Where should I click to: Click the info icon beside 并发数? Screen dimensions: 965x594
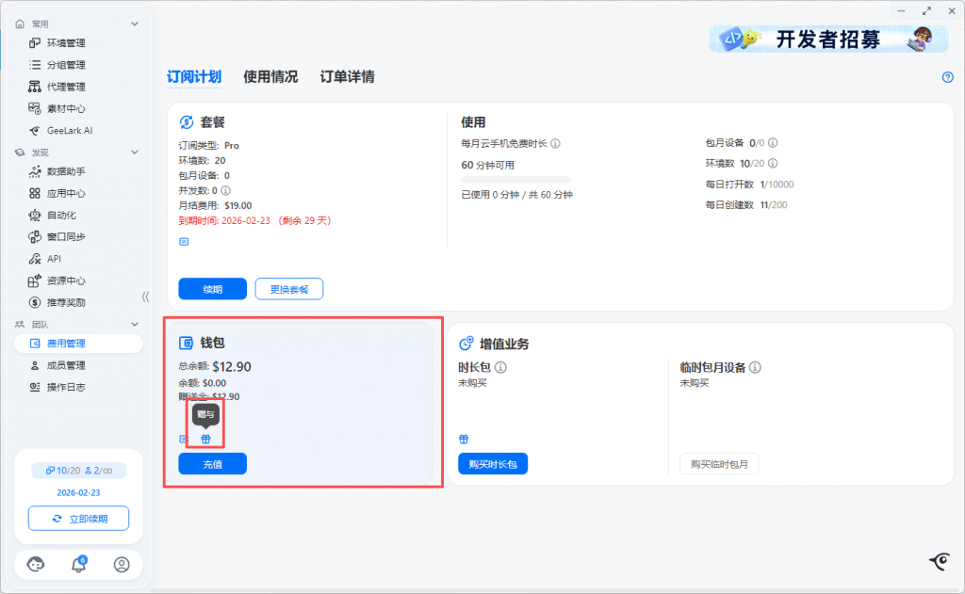coord(225,190)
